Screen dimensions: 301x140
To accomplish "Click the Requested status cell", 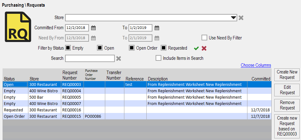I will point(15,110).
